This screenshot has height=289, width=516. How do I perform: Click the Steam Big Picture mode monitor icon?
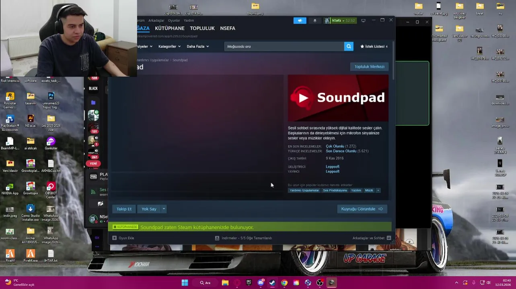click(363, 20)
